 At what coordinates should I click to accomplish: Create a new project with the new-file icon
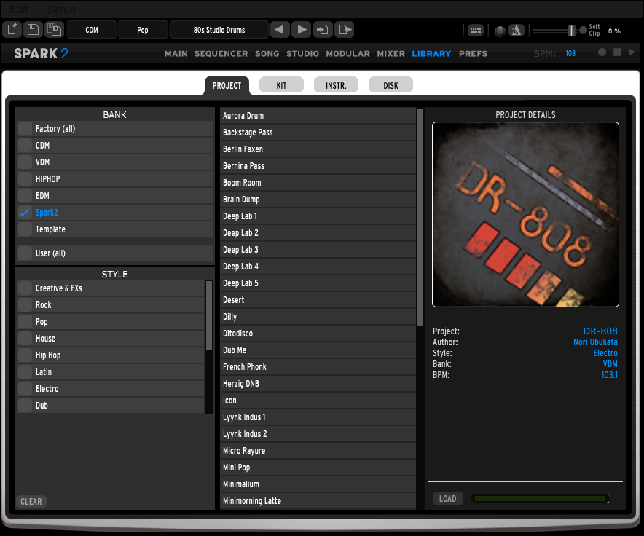click(12, 30)
